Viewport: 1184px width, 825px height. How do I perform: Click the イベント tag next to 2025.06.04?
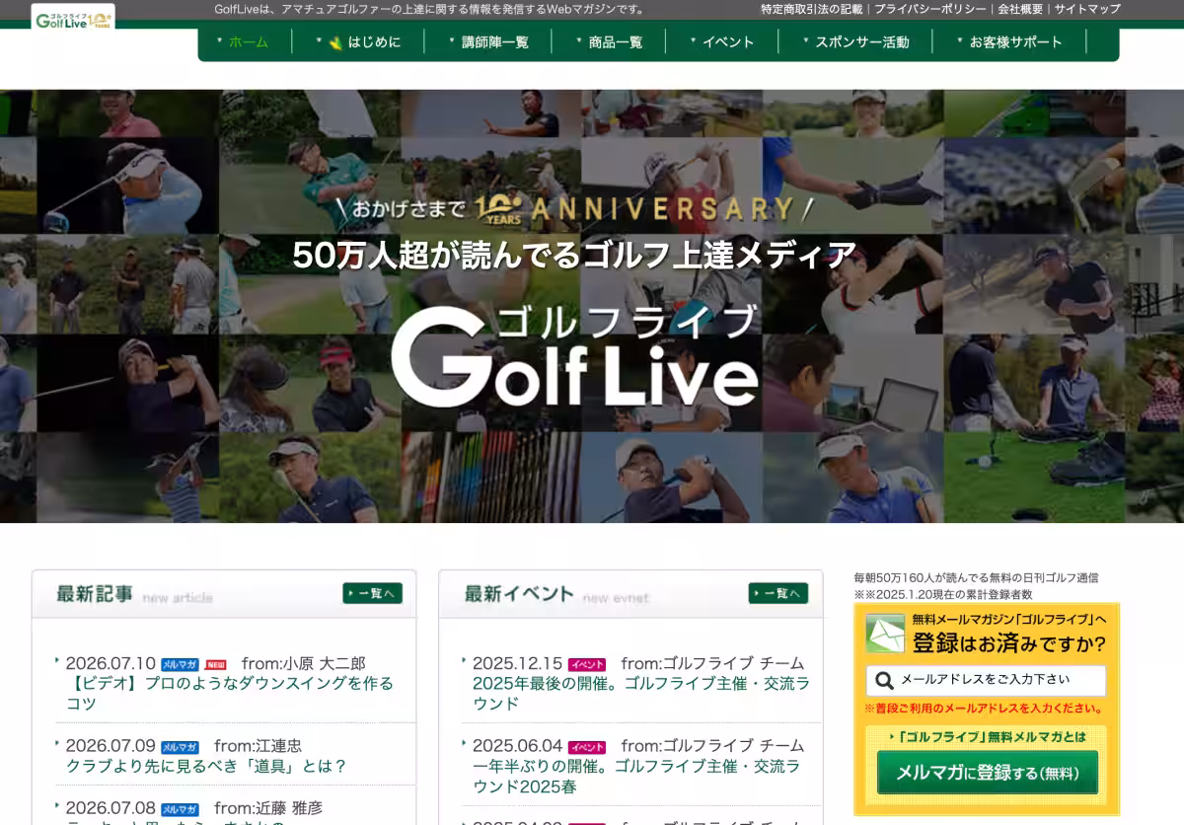pyautogui.click(x=587, y=747)
